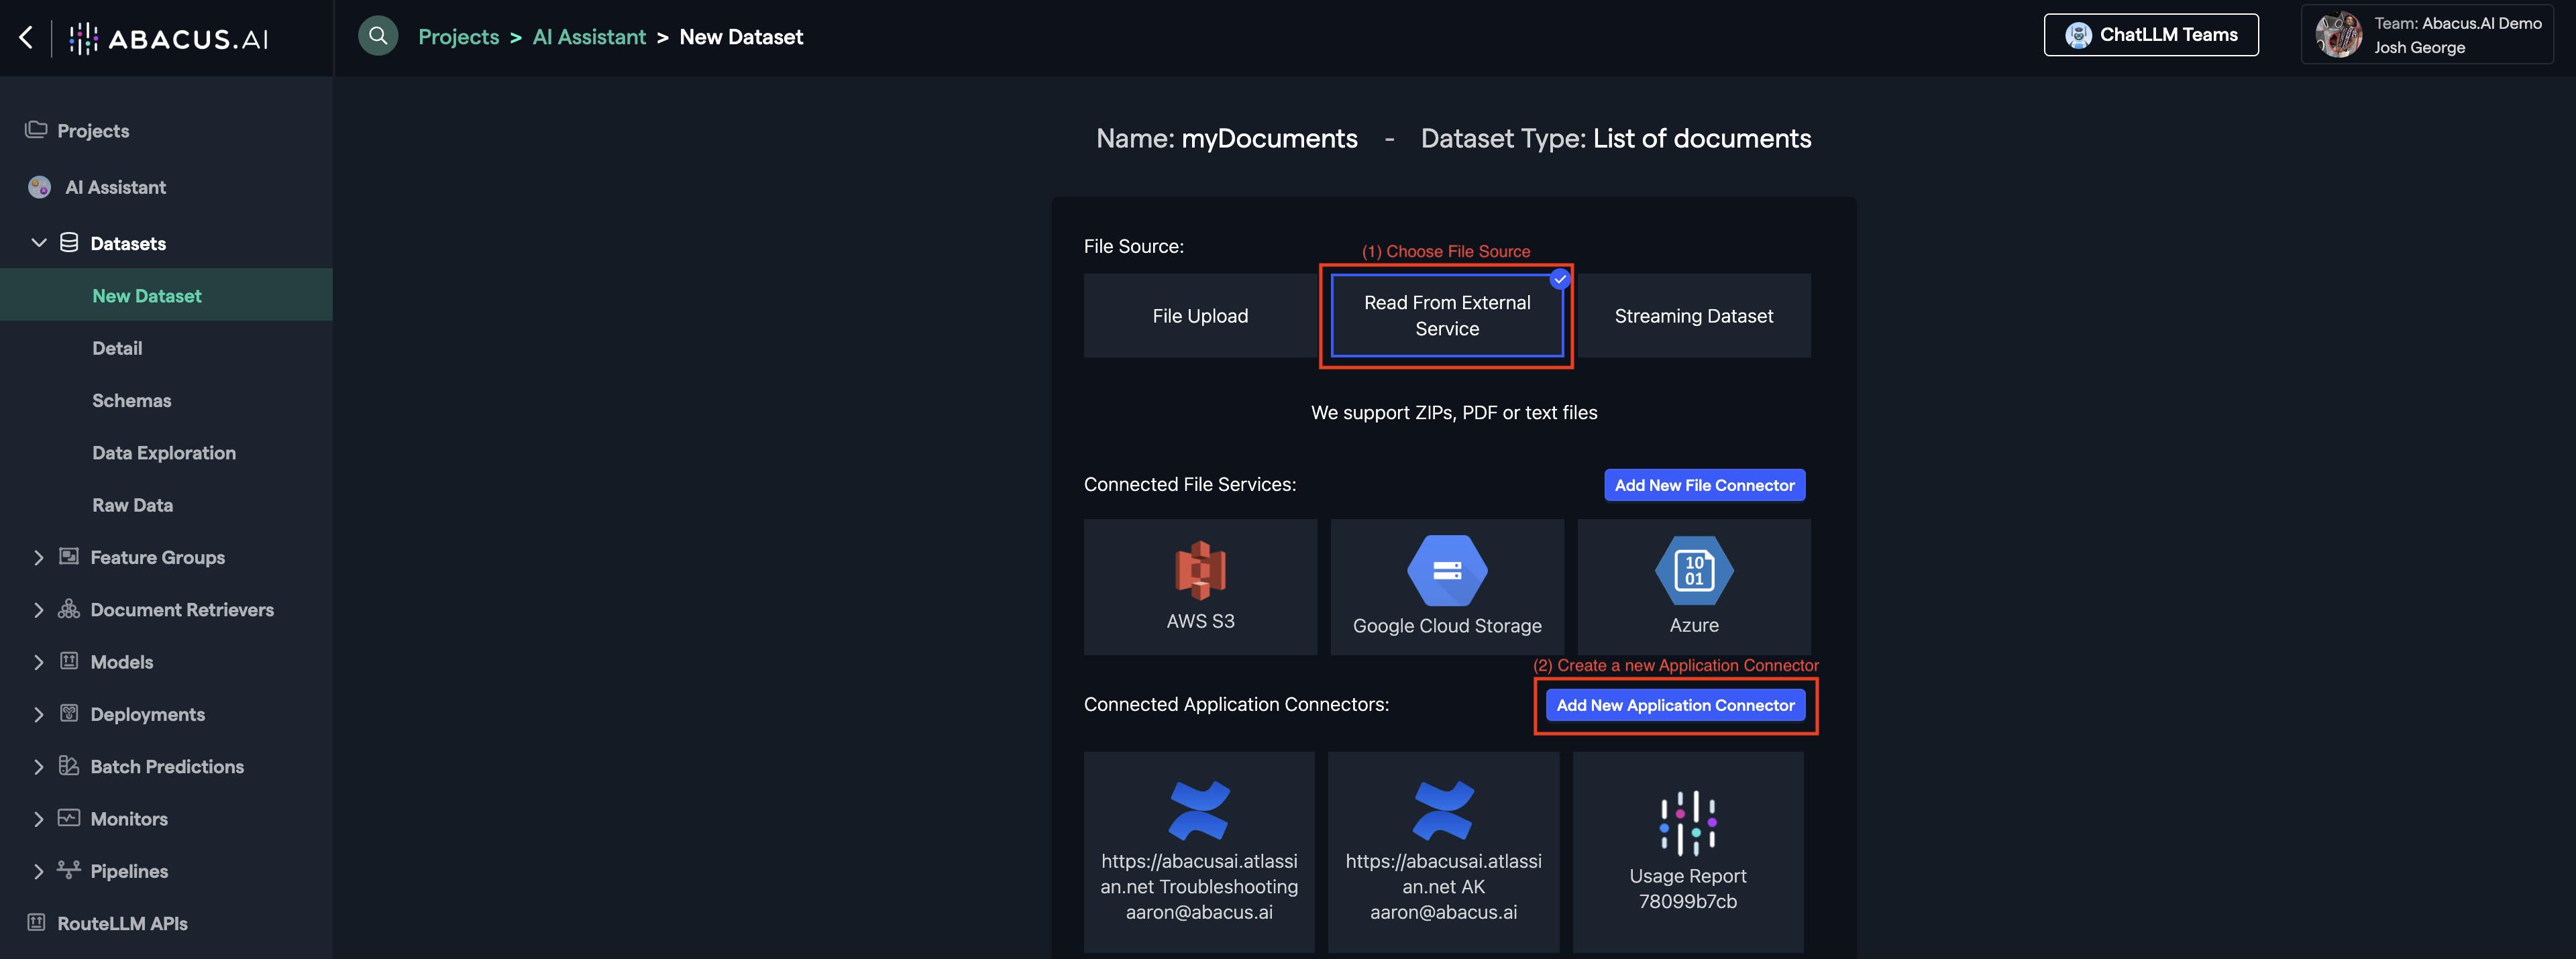Open the Document Retrievers section
Viewport: 2576px width, 959px height.
click(x=181, y=609)
